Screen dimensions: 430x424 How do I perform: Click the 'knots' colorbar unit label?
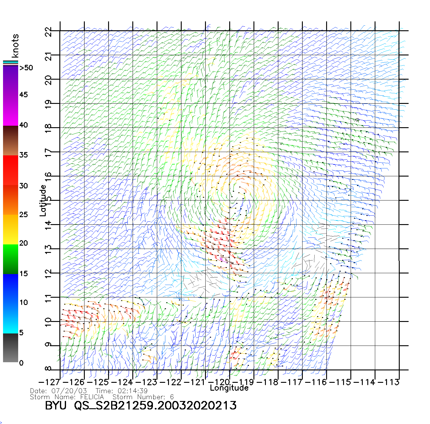pos(15,46)
